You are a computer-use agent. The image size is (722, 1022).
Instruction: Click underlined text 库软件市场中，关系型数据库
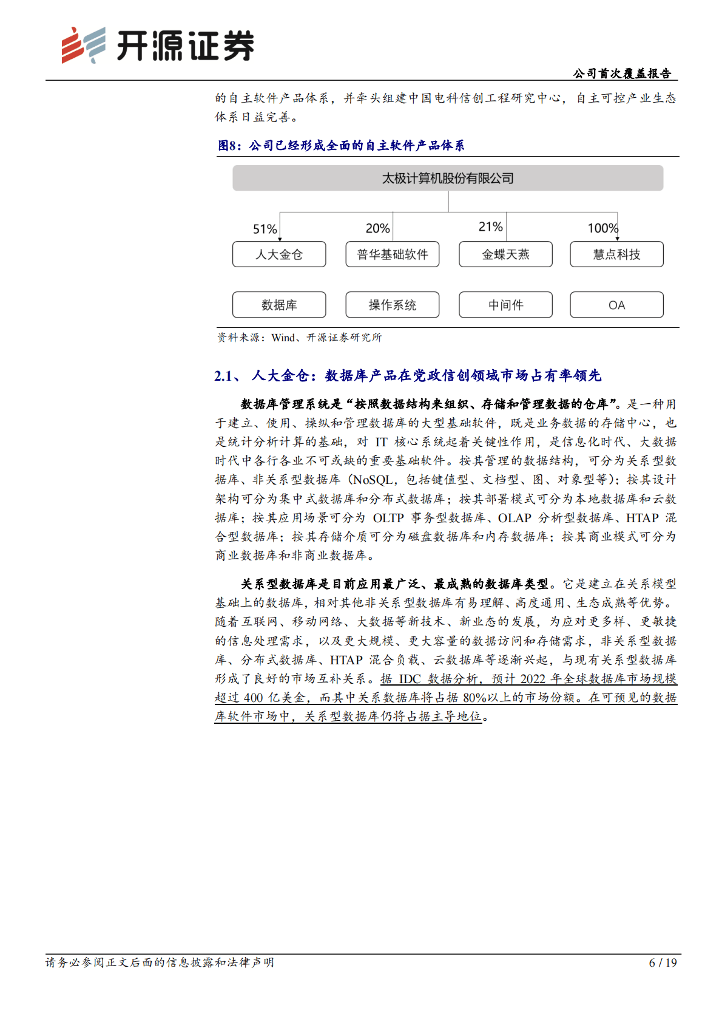point(349,717)
